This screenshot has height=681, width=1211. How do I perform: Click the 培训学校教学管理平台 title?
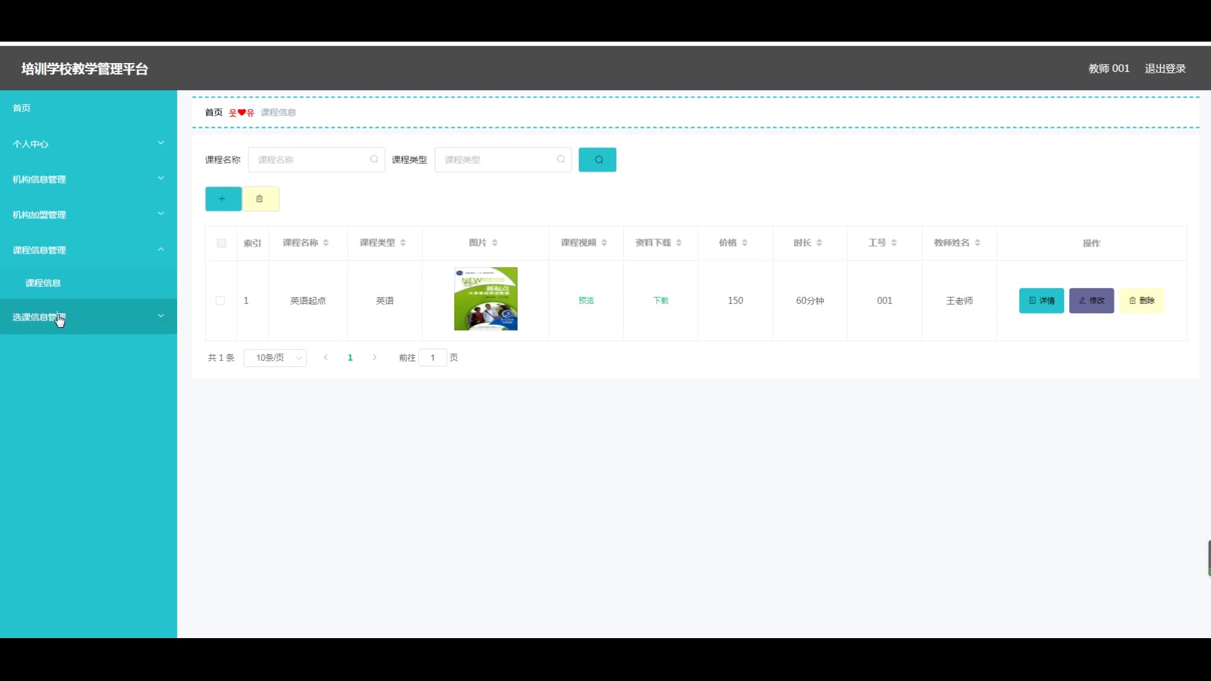85,69
